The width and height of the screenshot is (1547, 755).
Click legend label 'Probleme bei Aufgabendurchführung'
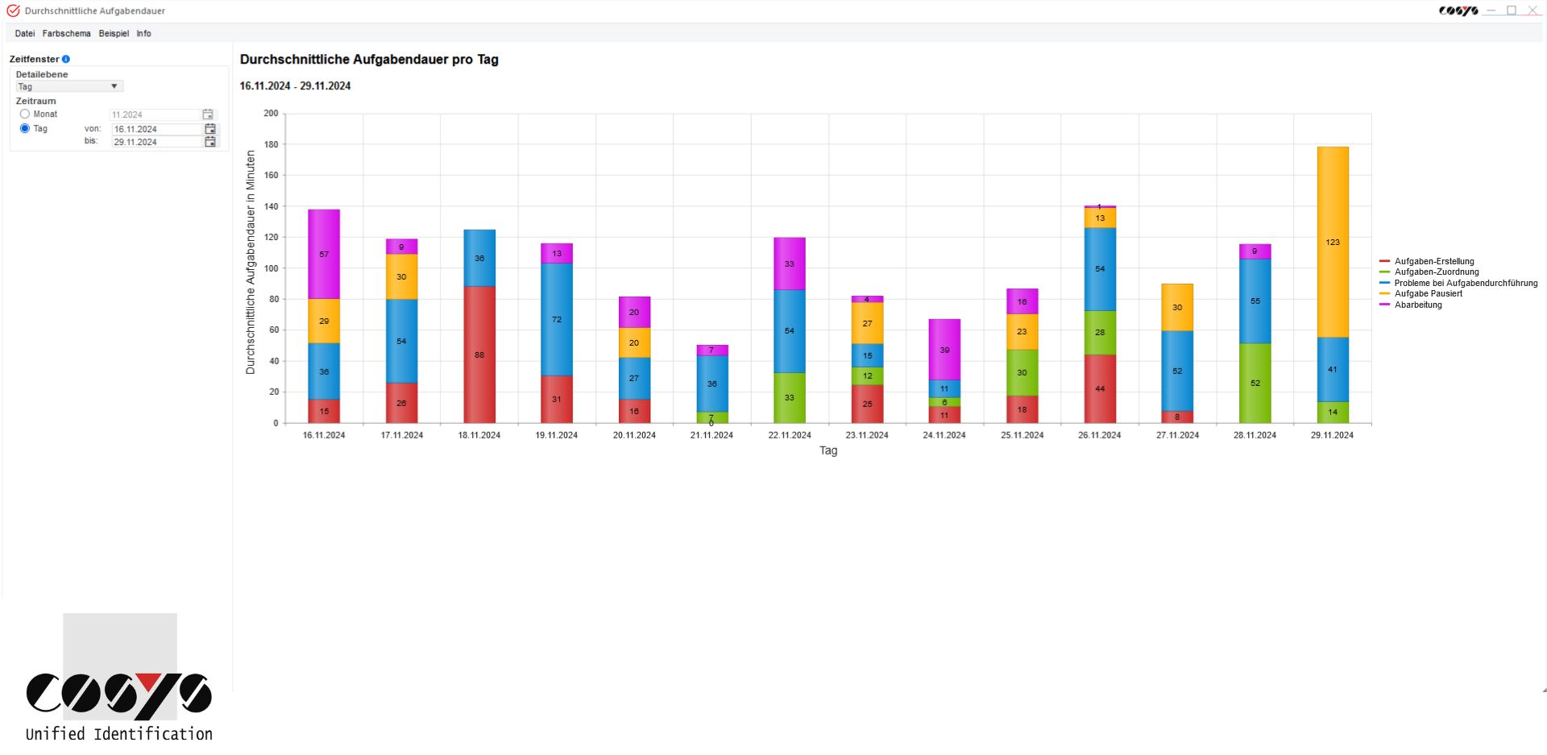(1466, 283)
